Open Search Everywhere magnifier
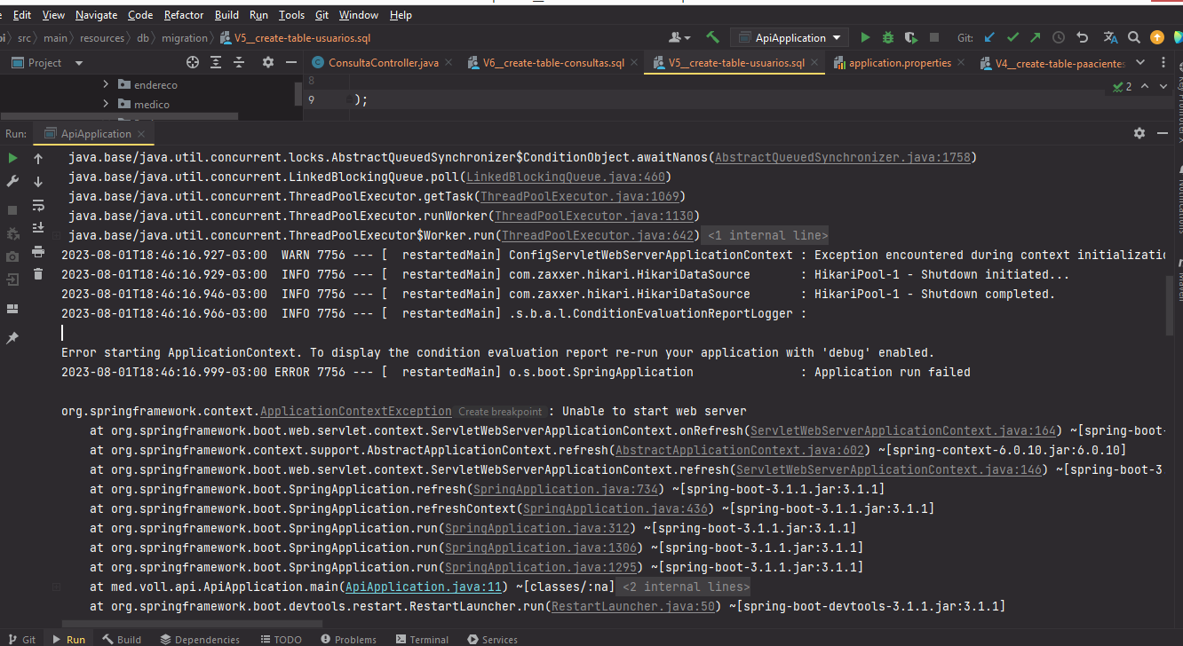The height and width of the screenshot is (646, 1183). 1134,38
